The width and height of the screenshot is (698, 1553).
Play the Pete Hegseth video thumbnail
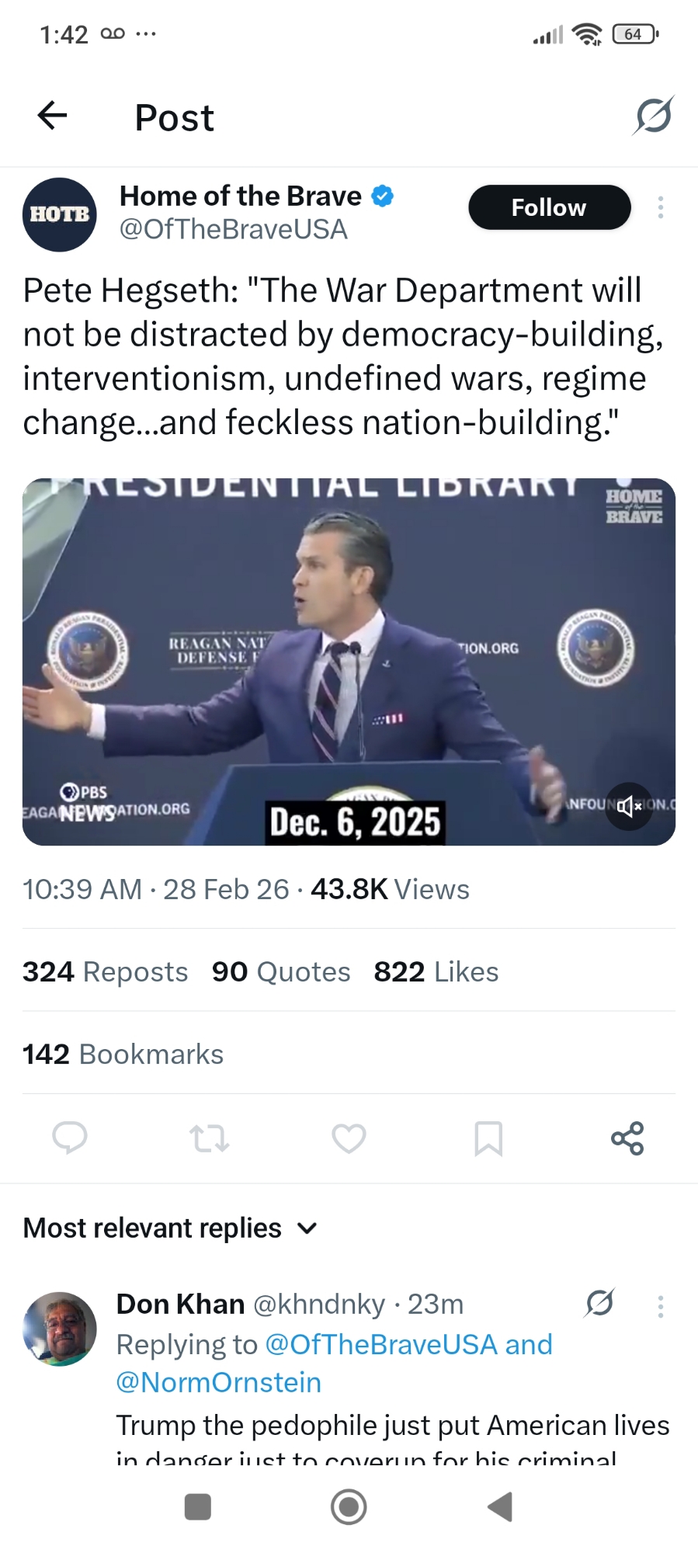point(349,662)
